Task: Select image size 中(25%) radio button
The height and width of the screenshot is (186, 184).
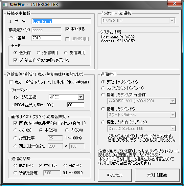Action: click(x=41, y=130)
